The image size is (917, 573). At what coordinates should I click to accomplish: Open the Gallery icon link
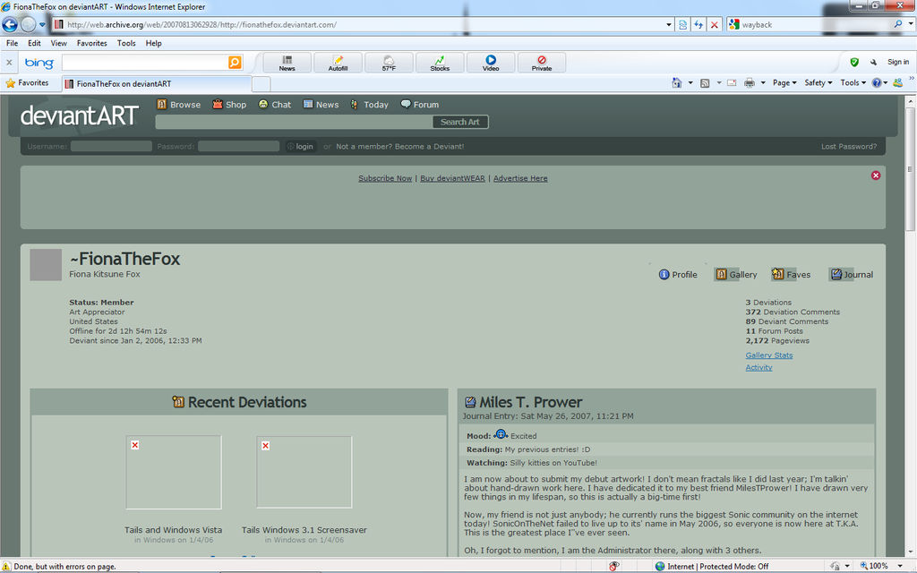point(736,274)
